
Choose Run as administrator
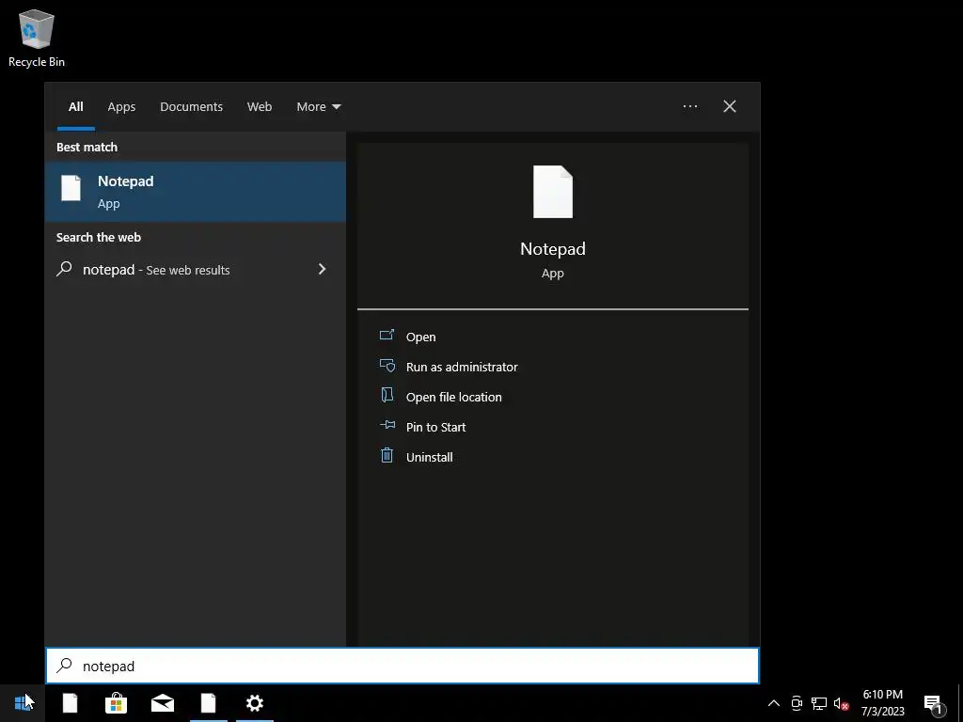462,368
